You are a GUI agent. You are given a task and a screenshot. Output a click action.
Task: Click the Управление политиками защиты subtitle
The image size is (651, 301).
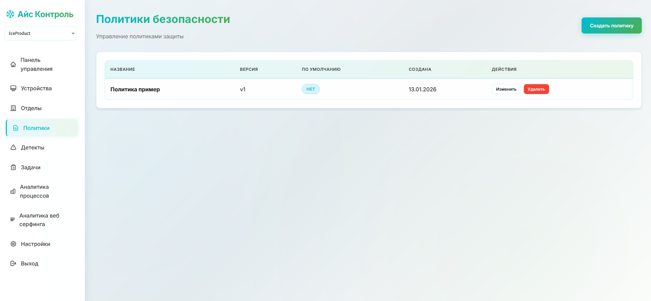140,37
